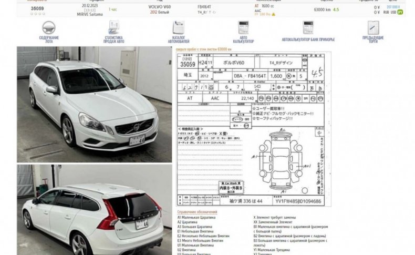Click the A1 Маленькая Царапина legend entry

click(x=196, y=217)
